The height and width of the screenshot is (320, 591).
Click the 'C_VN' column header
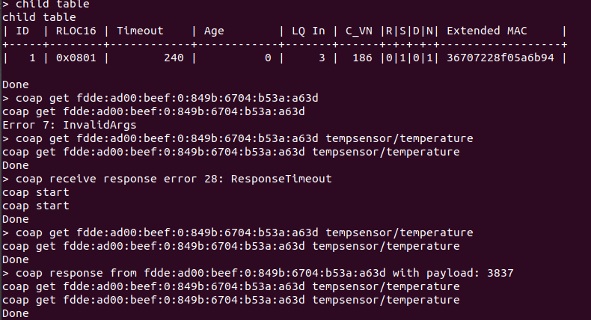(359, 31)
